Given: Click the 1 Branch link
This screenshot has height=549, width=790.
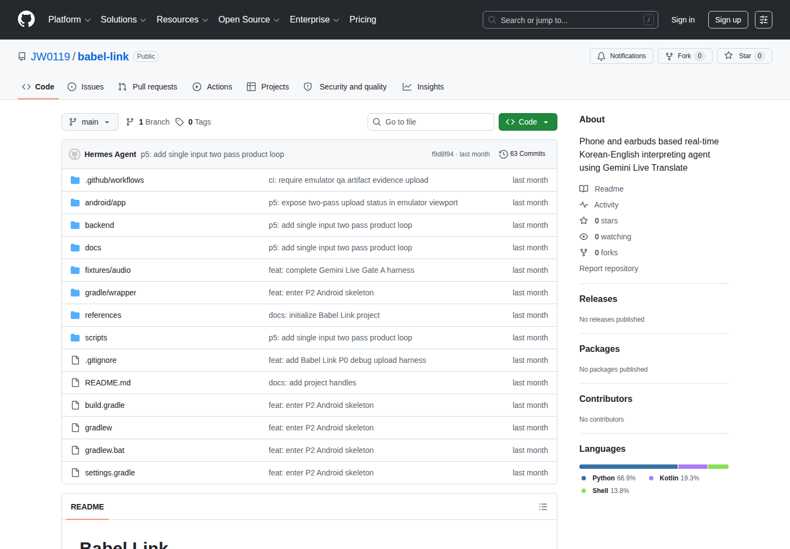Looking at the screenshot, I should coord(148,122).
